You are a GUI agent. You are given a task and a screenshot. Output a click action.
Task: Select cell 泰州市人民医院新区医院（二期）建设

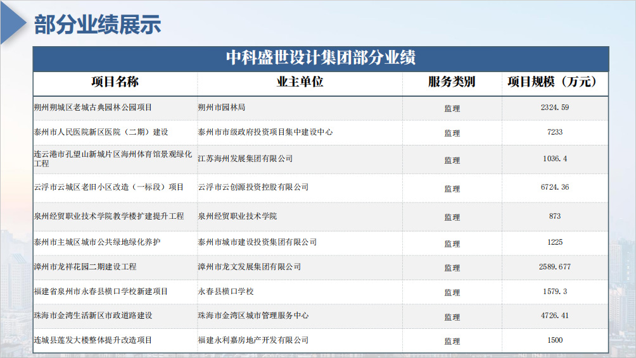click(101, 132)
